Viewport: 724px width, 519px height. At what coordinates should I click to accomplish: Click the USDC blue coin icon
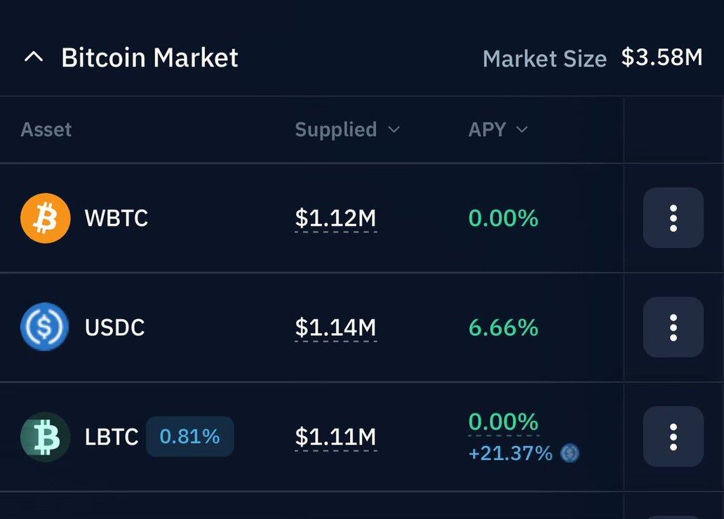pos(45,327)
